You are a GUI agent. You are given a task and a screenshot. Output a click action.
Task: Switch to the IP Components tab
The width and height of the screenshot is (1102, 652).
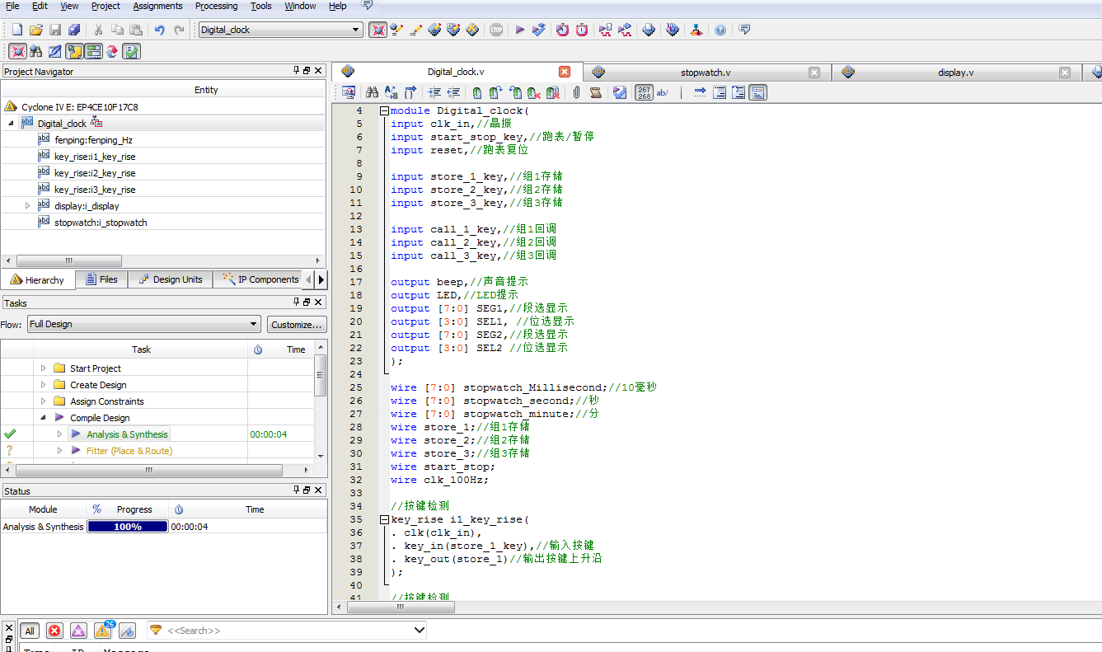pos(260,279)
